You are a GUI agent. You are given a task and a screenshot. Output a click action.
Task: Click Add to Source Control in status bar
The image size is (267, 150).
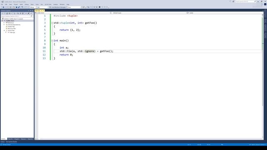point(257,145)
